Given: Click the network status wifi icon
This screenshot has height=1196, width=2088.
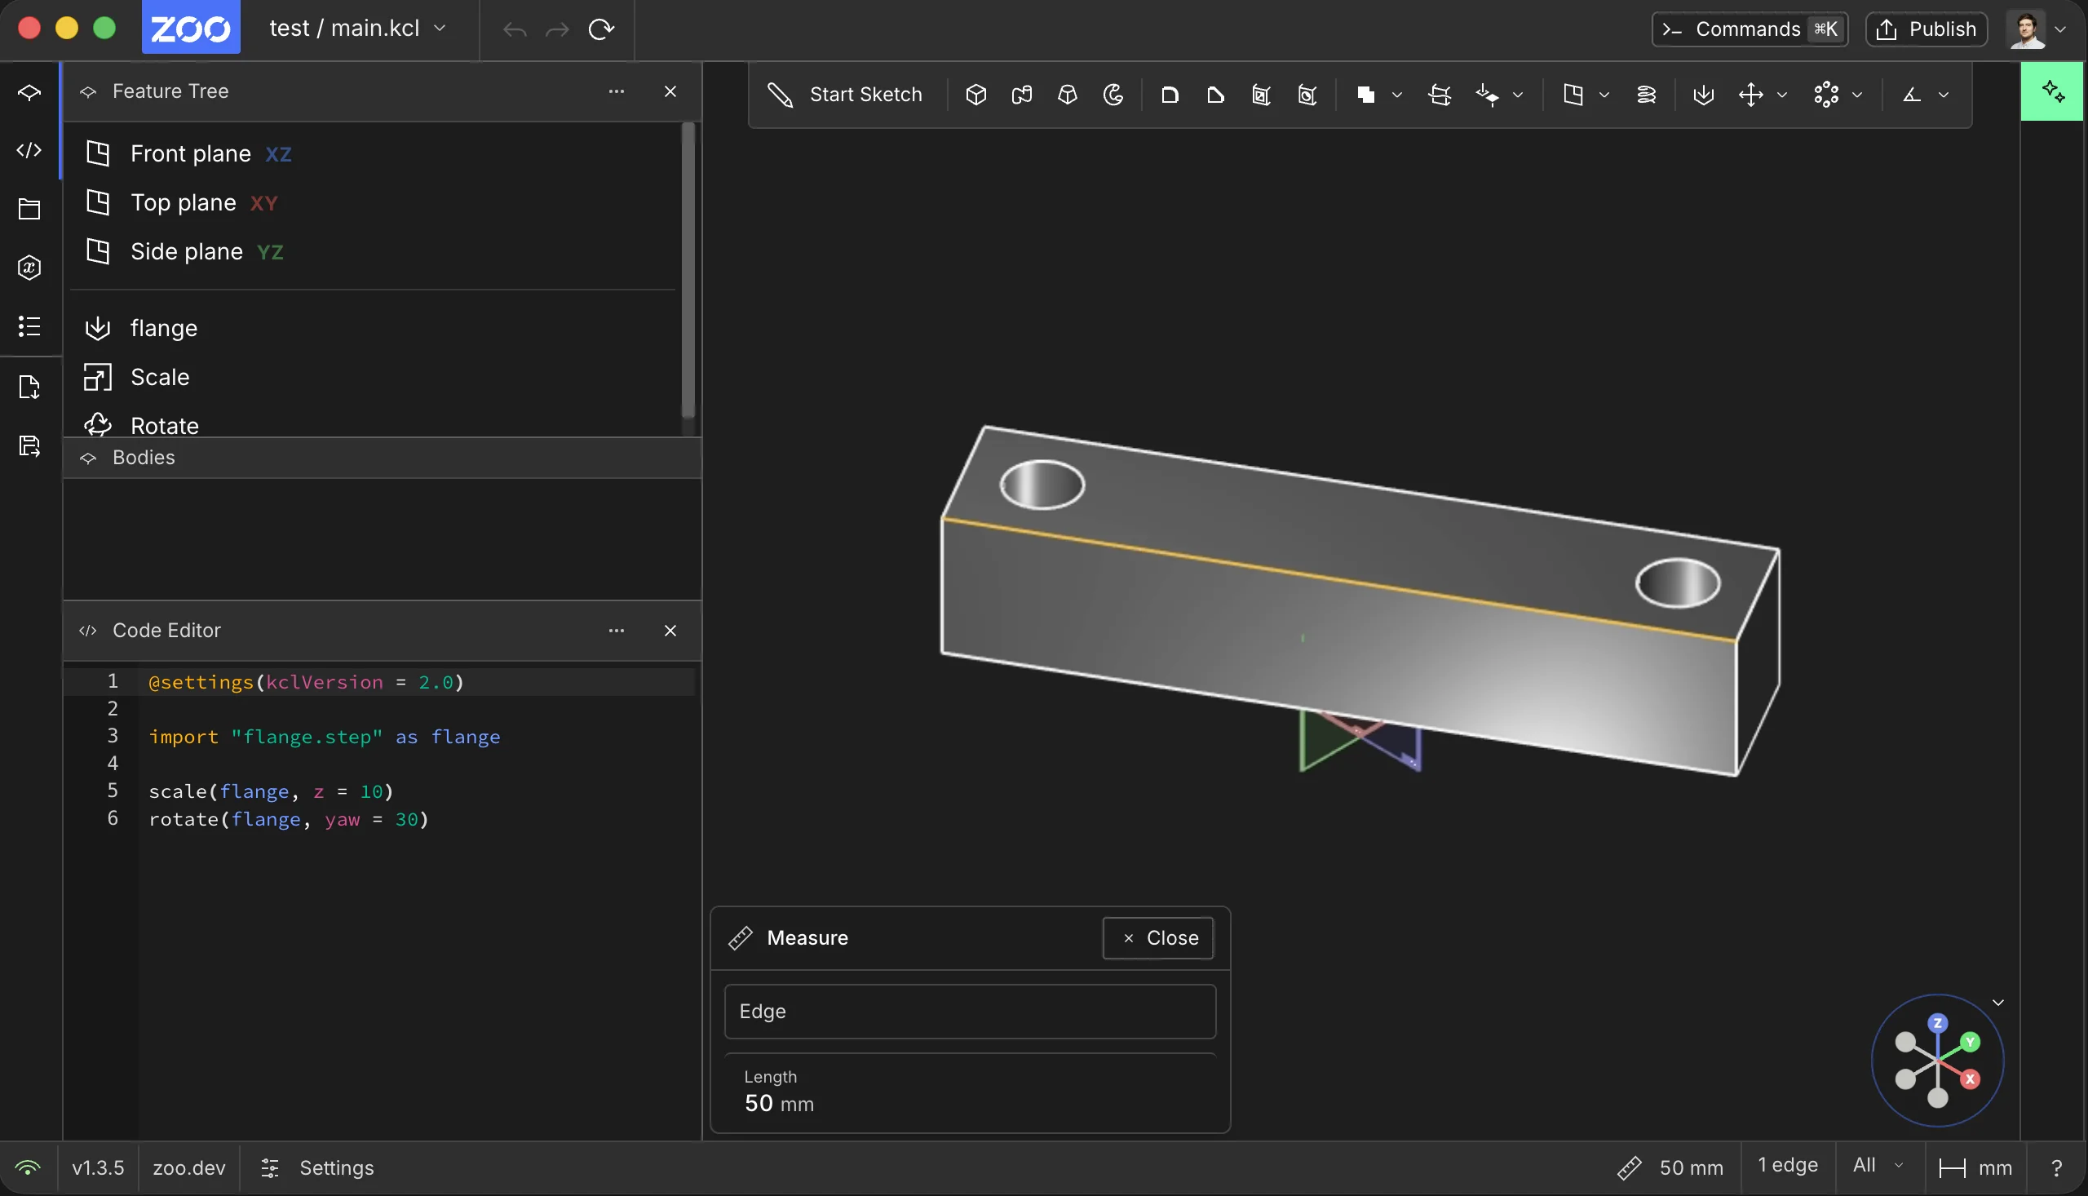Looking at the screenshot, I should click(x=28, y=1167).
